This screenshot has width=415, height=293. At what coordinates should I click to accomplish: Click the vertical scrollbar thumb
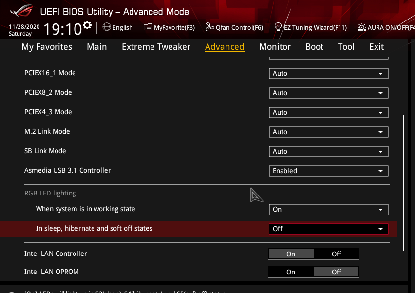(x=403, y=183)
